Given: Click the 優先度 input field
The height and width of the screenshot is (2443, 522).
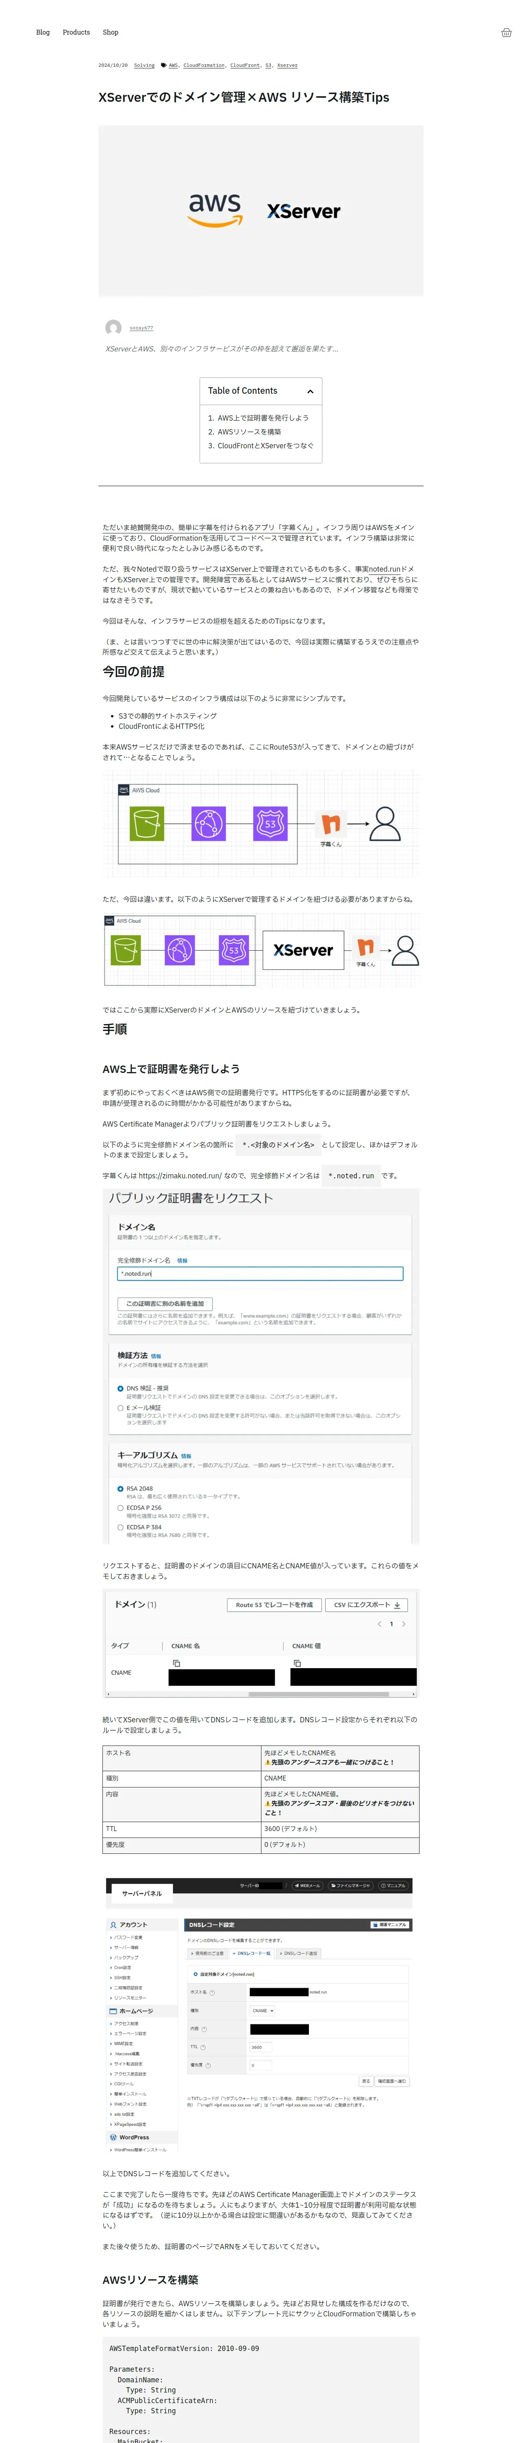Looking at the screenshot, I should click(x=262, y=2066).
